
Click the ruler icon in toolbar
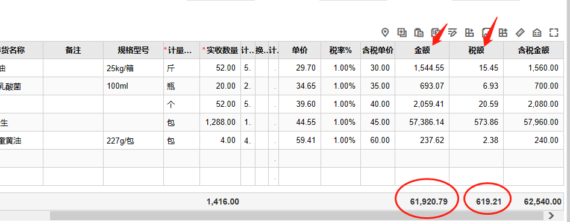[x=520, y=33]
